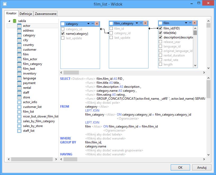The image size is (216, 175).
Task: Click the film_text table icon
Action: click(x=19, y=69)
